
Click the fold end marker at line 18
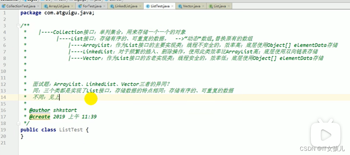18,123
